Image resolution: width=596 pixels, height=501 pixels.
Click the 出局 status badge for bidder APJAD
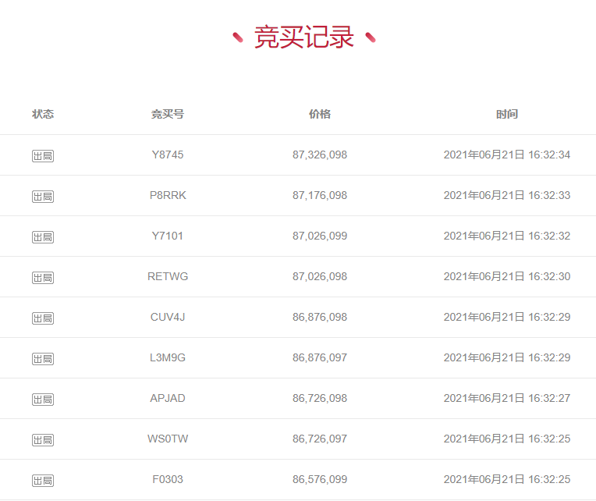pos(43,400)
